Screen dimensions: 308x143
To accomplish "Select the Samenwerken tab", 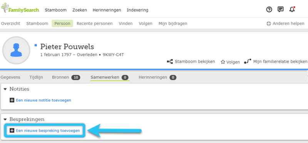I will (x=105, y=77).
